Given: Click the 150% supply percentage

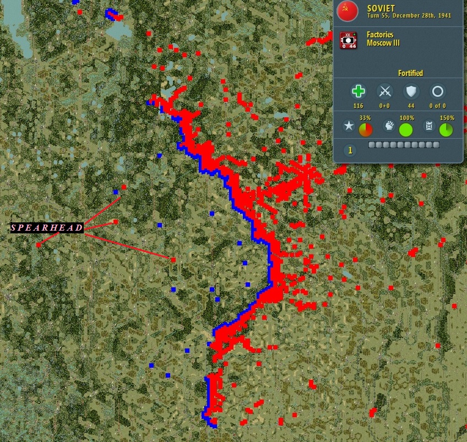Looking at the screenshot, I should tap(447, 118).
